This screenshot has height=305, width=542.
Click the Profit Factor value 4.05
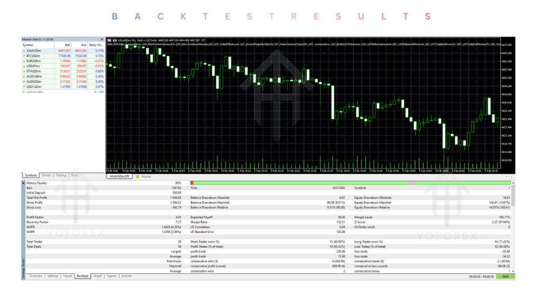click(x=178, y=217)
